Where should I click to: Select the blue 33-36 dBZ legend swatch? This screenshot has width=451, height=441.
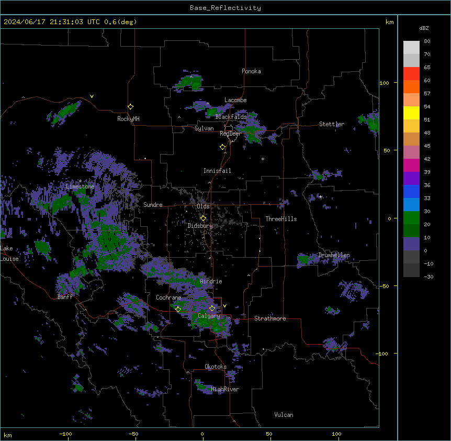[x=411, y=191]
